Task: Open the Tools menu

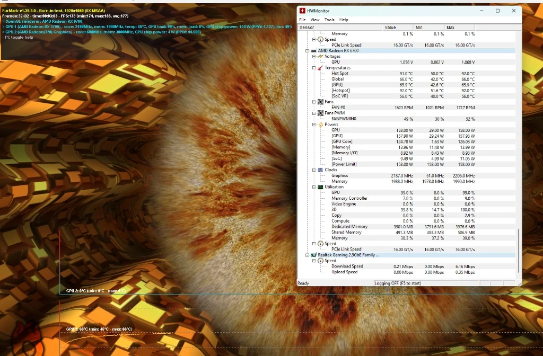Action: pyautogui.click(x=329, y=20)
